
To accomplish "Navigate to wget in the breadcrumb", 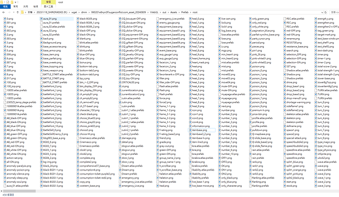I will coord(74,12).
